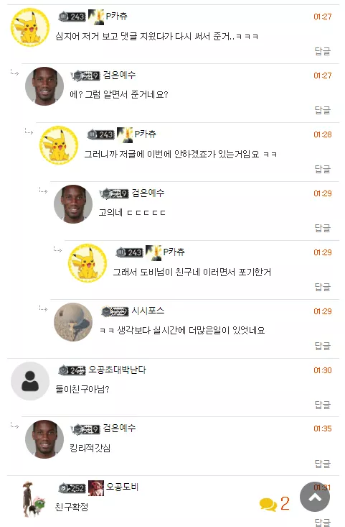This screenshot has width=345, height=527.
Task: Click the level 252 badge next to 오공도비
Action: click(72, 487)
